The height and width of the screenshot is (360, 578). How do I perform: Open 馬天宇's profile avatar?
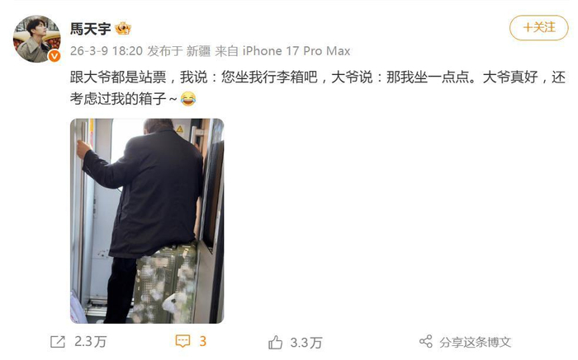coord(37,39)
